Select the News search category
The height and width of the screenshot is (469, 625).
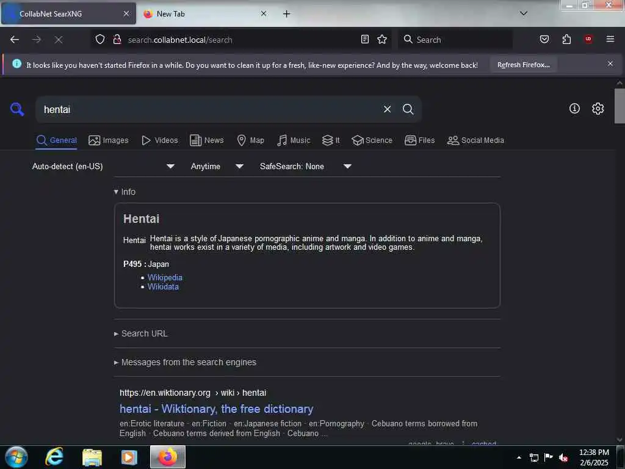(x=206, y=140)
